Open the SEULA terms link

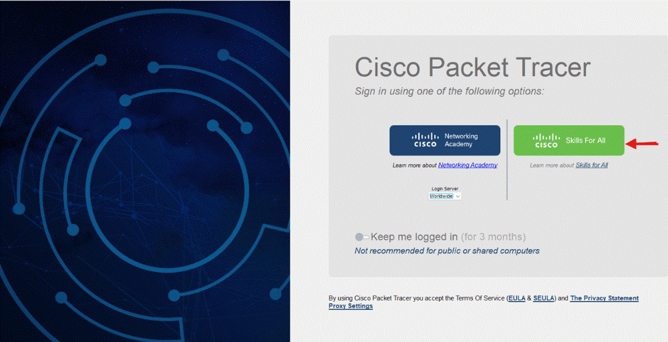click(x=544, y=298)
